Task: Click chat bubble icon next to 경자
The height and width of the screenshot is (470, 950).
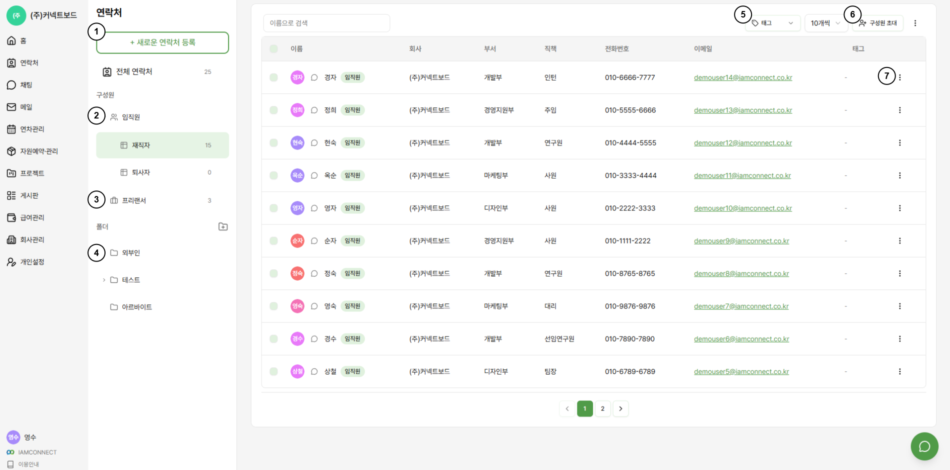Action: coord(314,77)
